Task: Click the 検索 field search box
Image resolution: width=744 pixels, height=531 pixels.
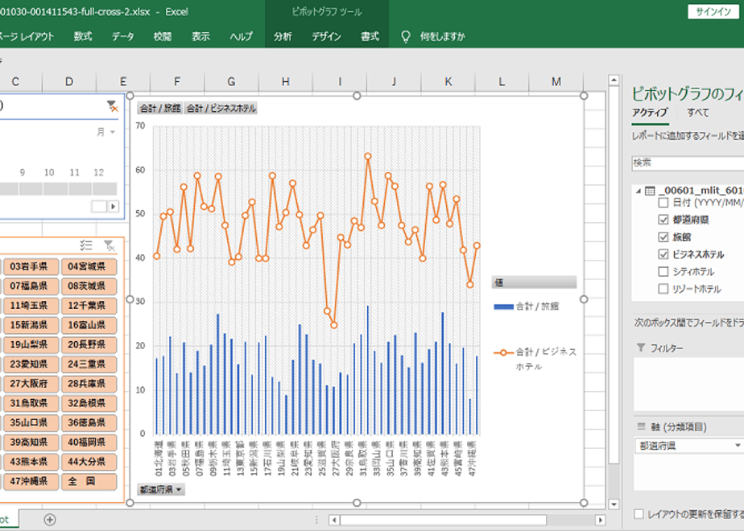Action: pyautogui.click(x=688, y=163)
